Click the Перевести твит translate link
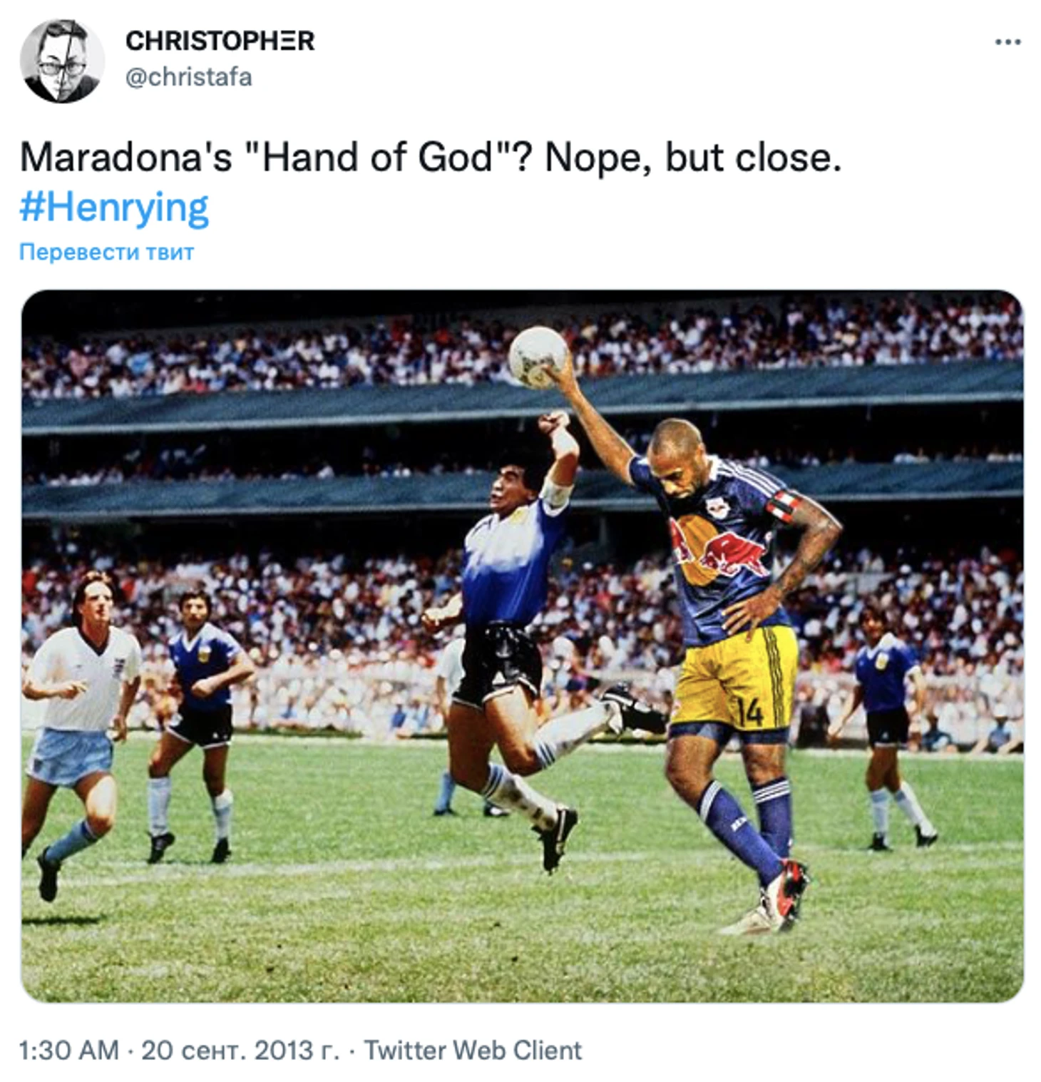The height and width of the screenshot is (1082, 1041). (x=106, y=252)
